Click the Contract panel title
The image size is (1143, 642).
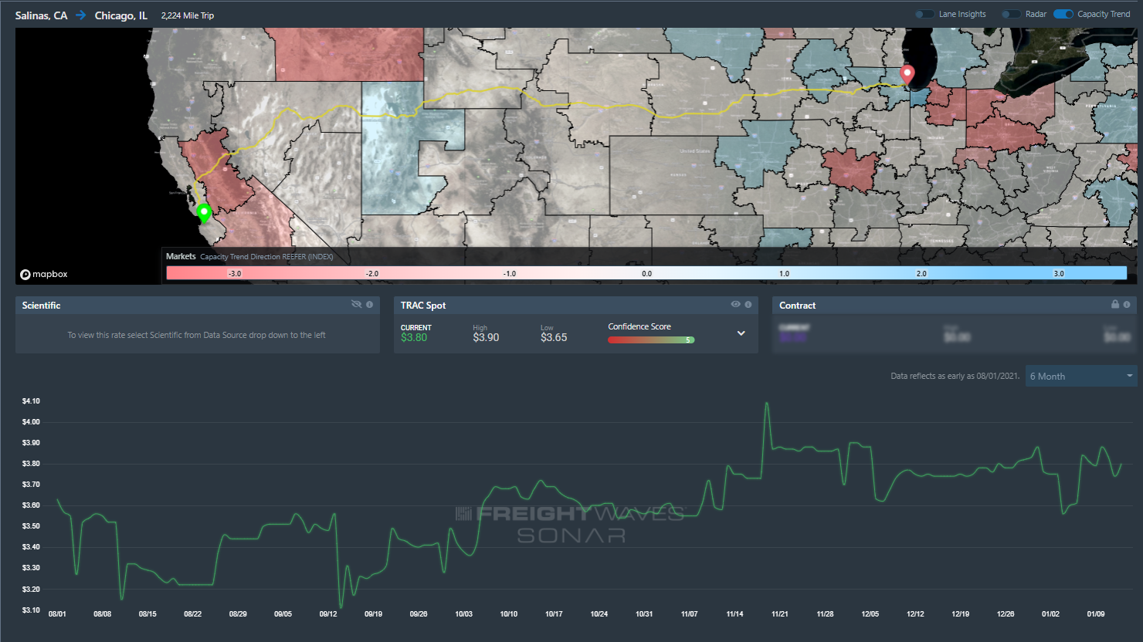click(x=797, y=306)
